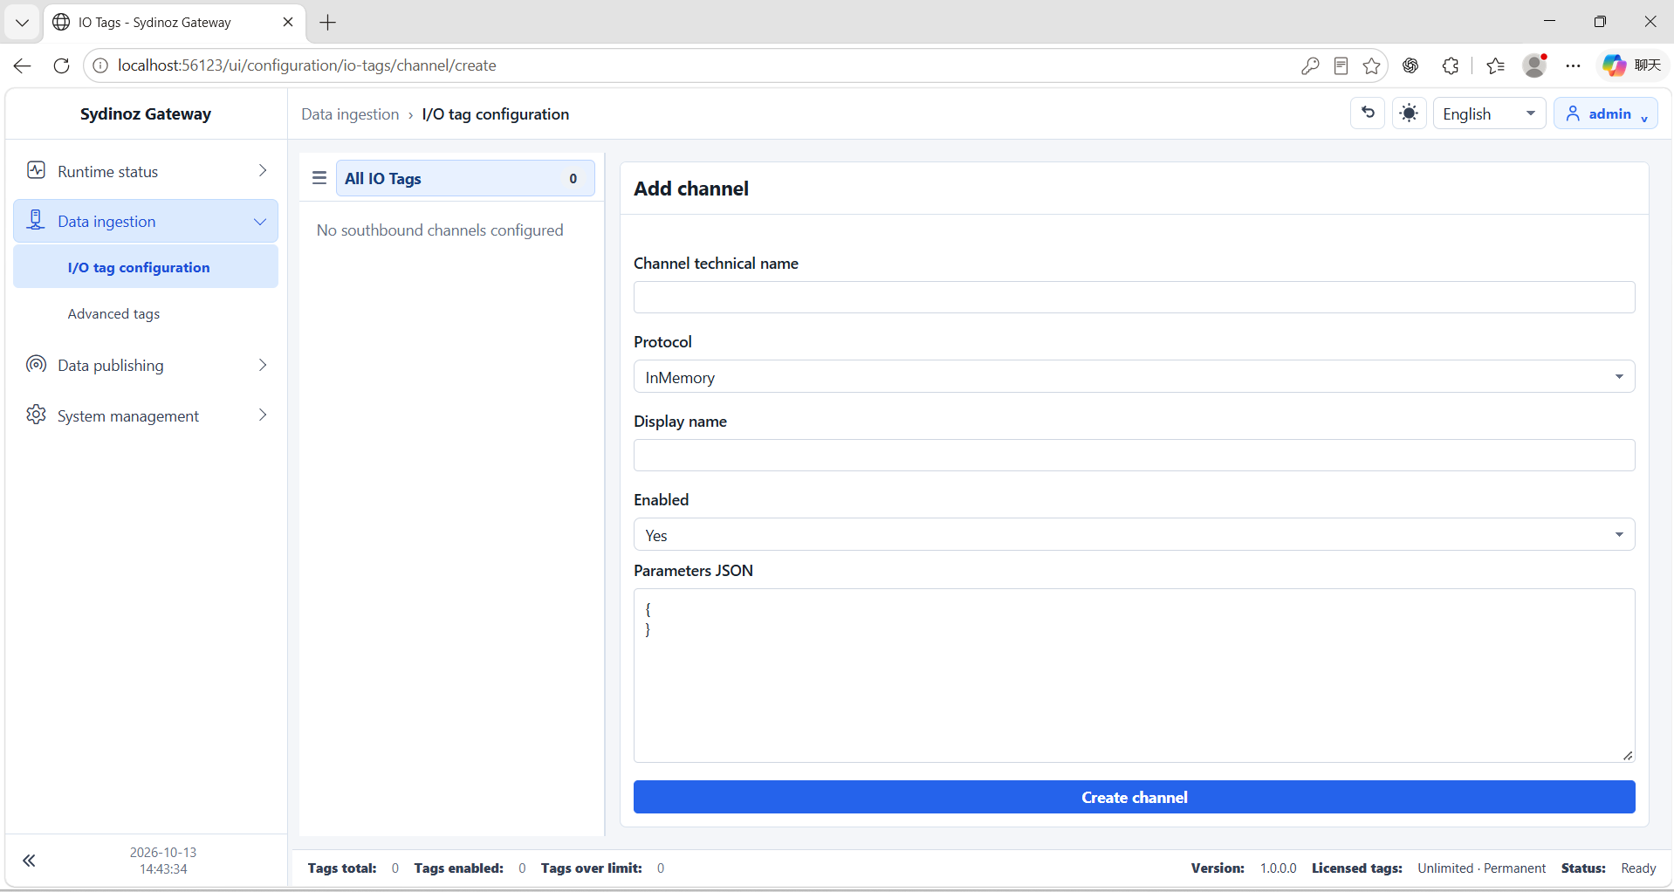Expand the Runtime status chevron
This screenshot has width=1674, height=892.
[263, 170]
